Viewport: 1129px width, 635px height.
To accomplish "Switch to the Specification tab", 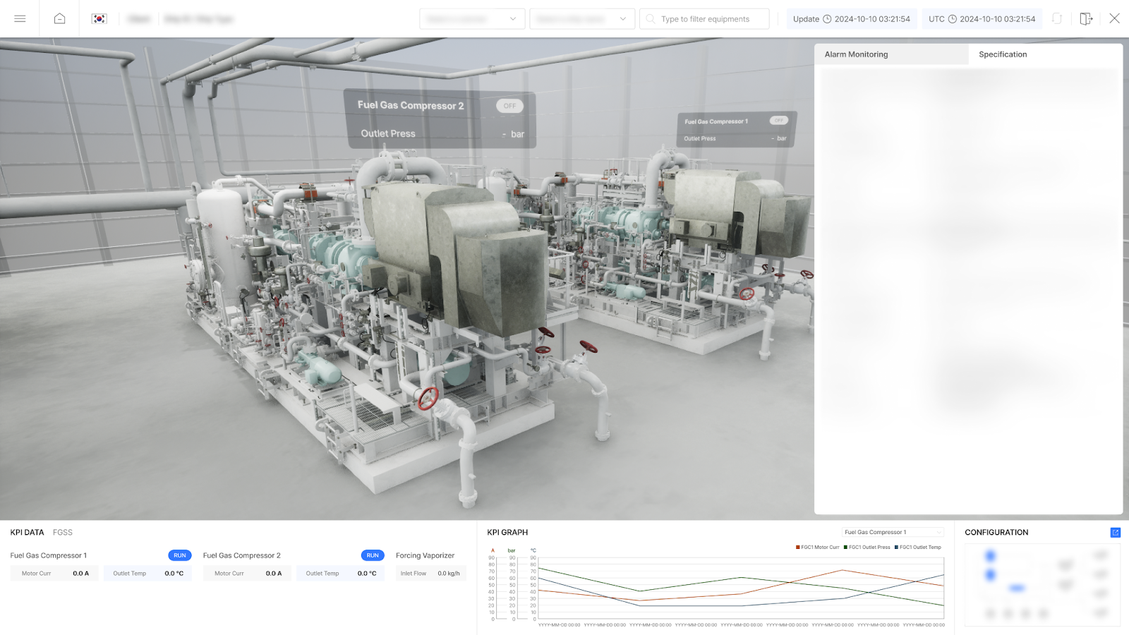I will (1046, 54).
